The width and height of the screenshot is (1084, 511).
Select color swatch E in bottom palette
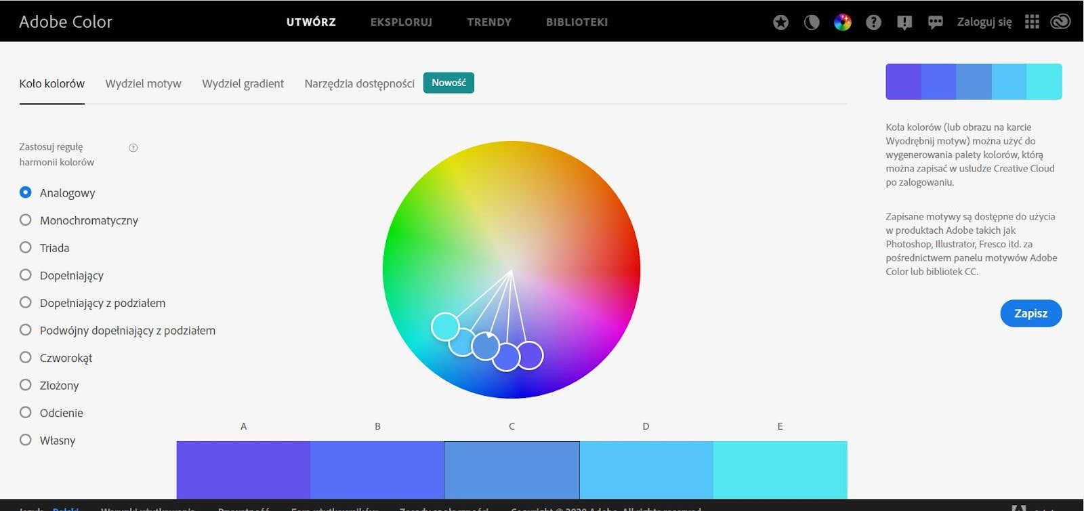(780, 469)
